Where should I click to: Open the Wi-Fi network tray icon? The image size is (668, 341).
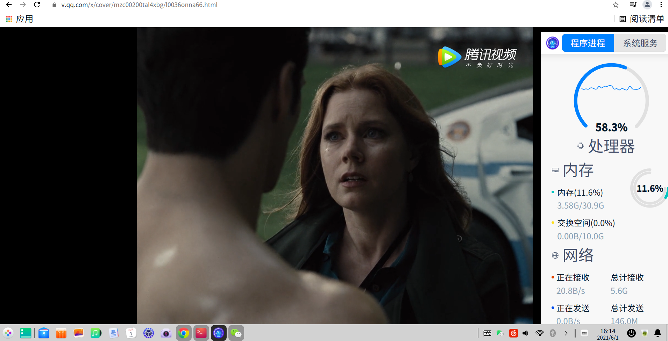click(x=540, y=333)
